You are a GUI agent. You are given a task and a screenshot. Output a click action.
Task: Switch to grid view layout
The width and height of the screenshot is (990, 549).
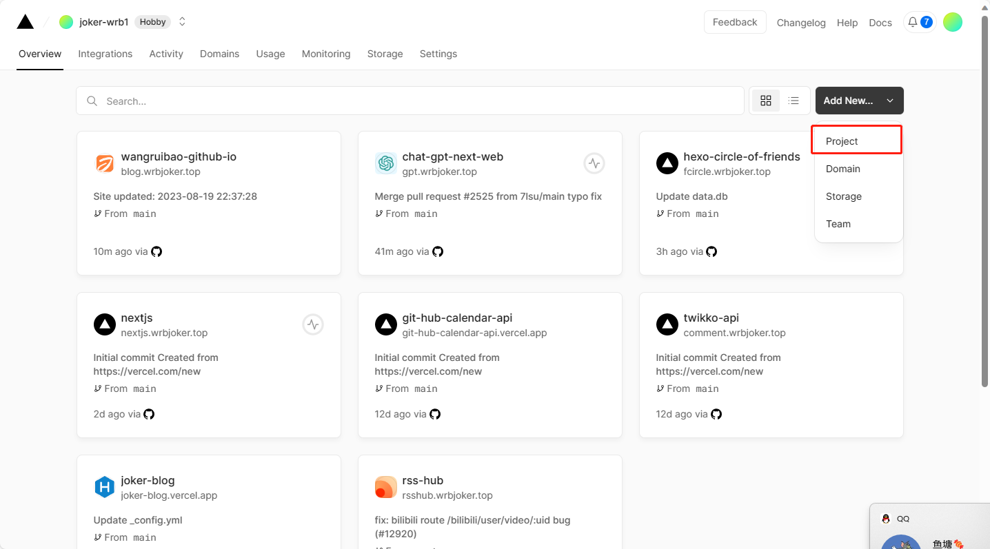click(x=765, y=101)
